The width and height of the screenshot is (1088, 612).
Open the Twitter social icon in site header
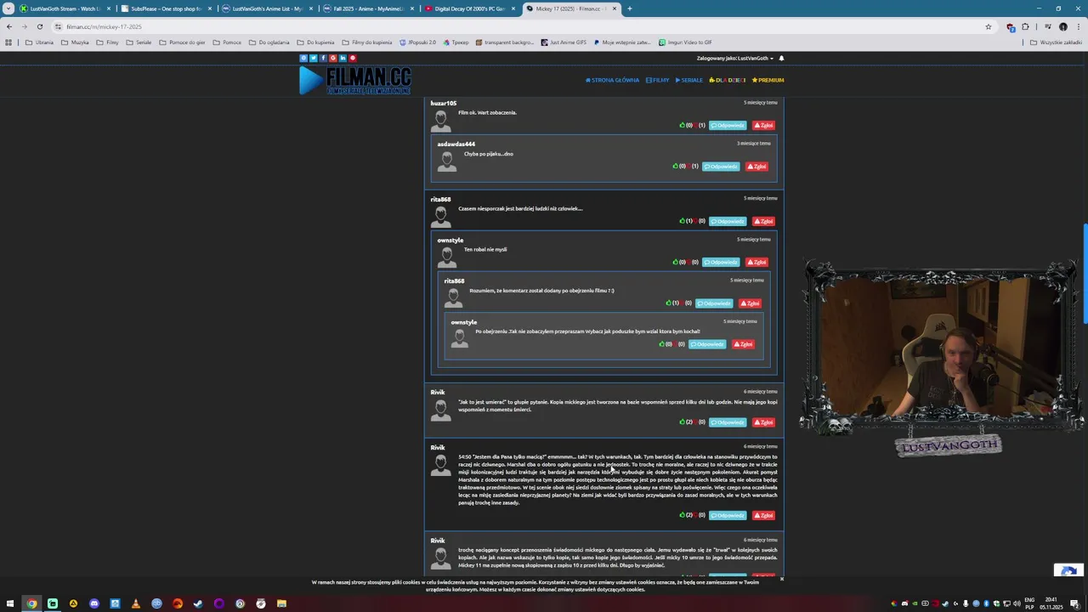tap(313, 58)
